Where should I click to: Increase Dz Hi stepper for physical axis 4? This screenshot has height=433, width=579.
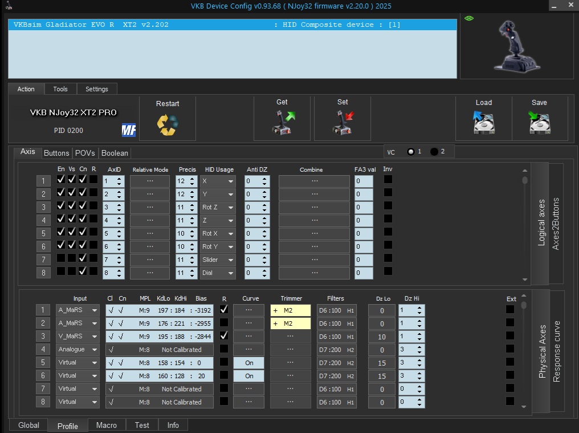(419, 347)
